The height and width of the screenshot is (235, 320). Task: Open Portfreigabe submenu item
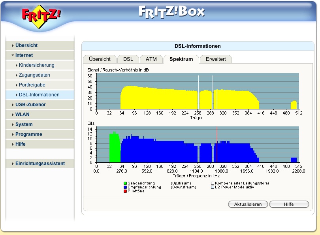pyautogui.click(x=40, y=85)
